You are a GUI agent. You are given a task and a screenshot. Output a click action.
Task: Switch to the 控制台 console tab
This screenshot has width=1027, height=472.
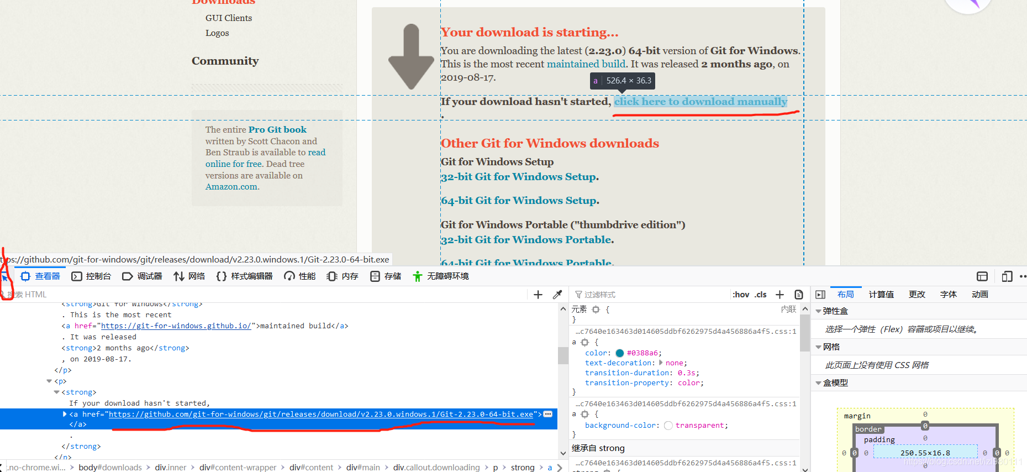coord(91,276)
